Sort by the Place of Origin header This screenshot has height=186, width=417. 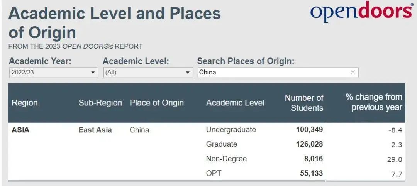(157, 103)
